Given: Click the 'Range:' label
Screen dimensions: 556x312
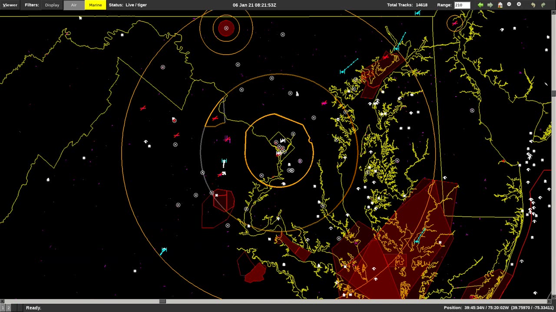Looking at the screenshot, I should (x=444, y=5).
